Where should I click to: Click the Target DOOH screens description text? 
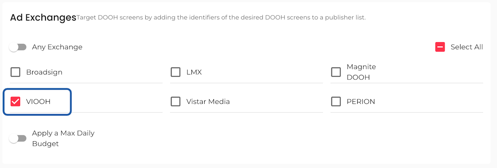coord(221,17)
